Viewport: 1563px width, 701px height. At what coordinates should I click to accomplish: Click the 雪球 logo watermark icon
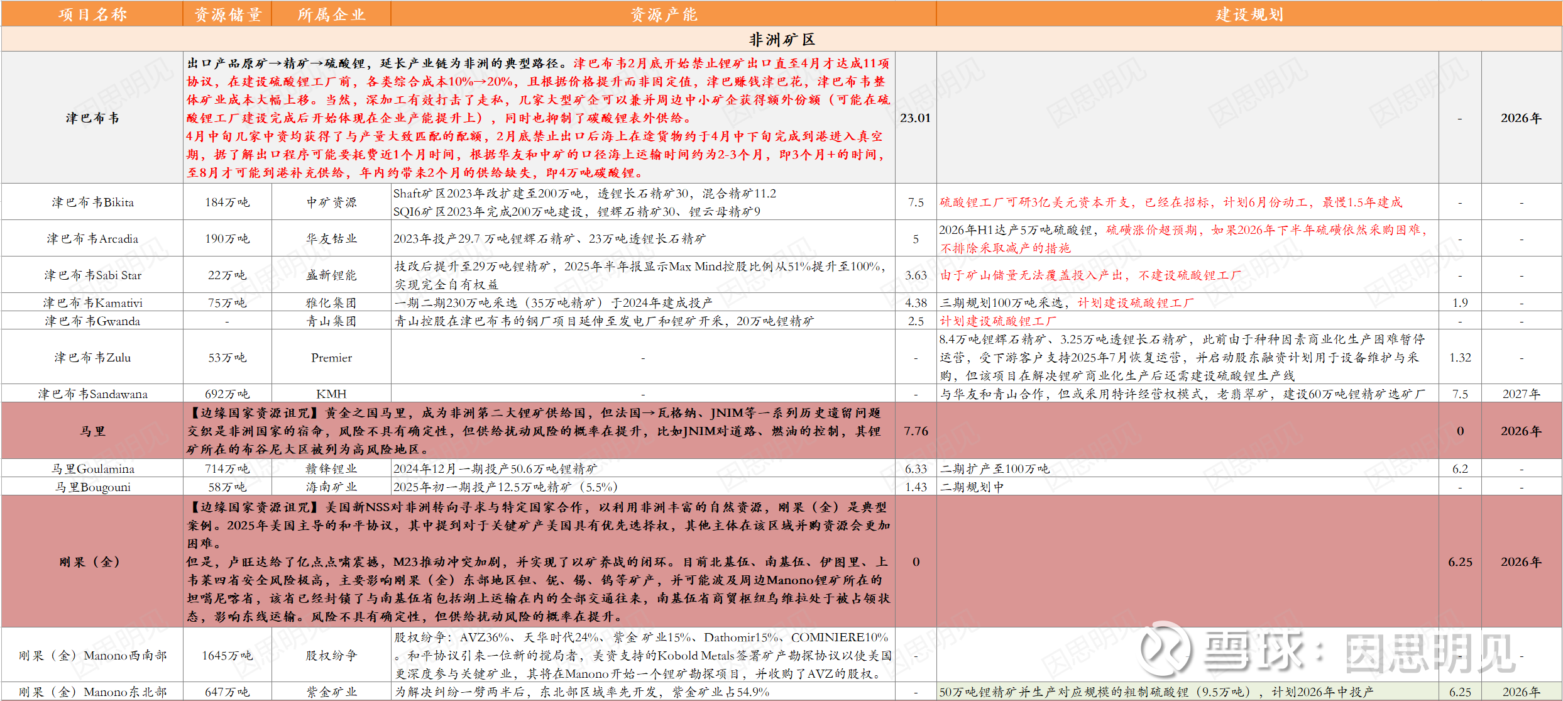(1165, 651)
